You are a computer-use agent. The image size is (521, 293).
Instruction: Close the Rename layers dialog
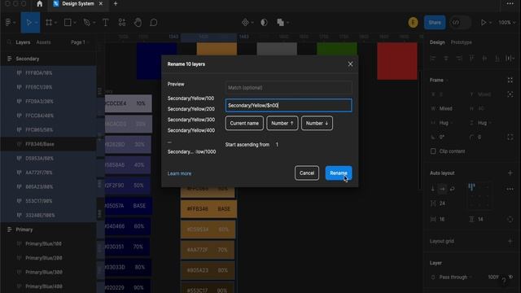350,63
